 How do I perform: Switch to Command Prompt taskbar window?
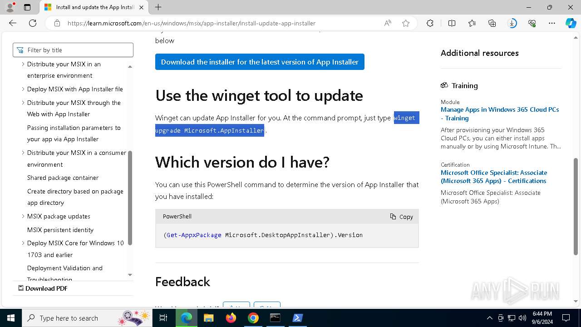pyautogui.click(x=275, y=318)
